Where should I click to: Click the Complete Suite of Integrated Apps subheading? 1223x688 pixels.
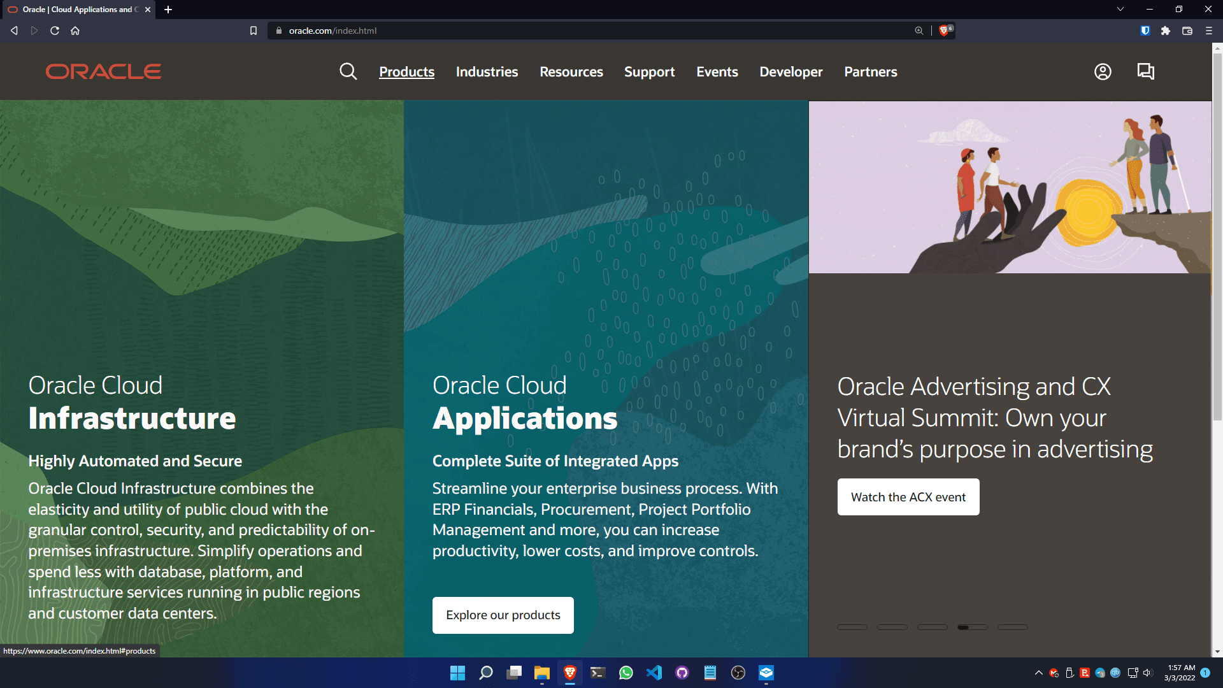point(555,461)
